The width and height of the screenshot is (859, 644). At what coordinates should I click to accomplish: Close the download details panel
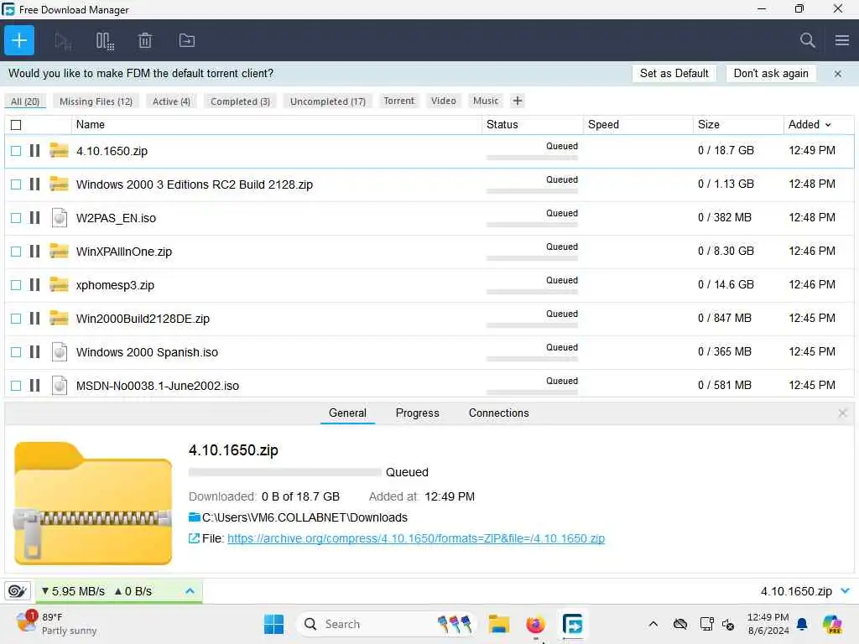click(x=842, y=413)
